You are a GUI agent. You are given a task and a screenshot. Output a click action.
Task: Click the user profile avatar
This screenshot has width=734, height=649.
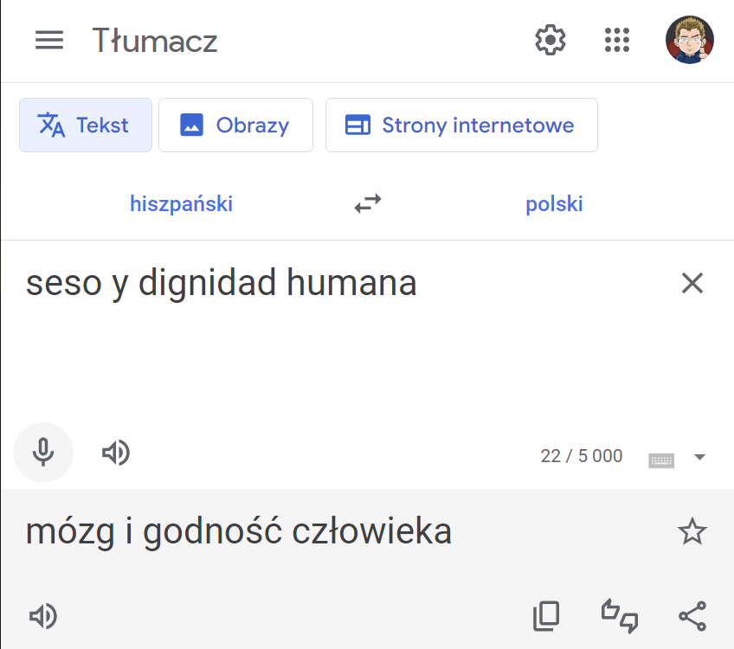[x=689, y=40]
